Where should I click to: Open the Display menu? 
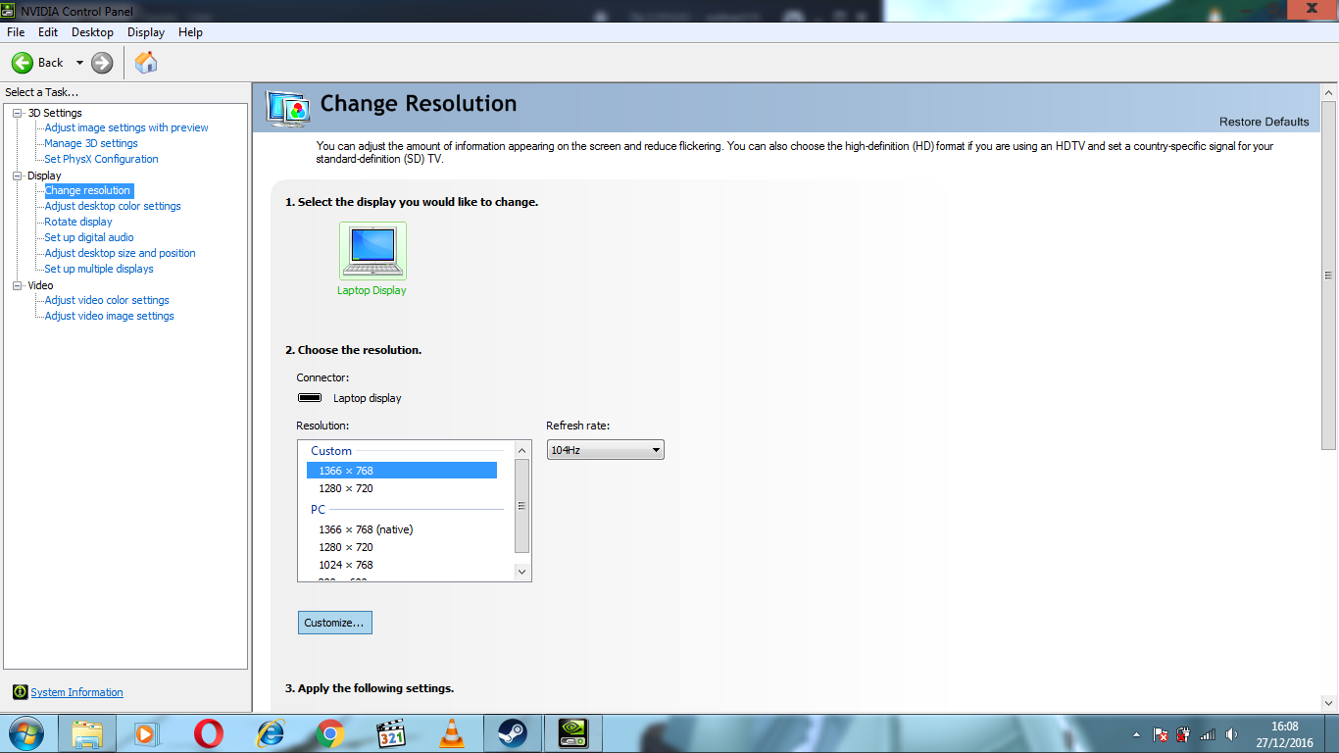coord(146,32)
